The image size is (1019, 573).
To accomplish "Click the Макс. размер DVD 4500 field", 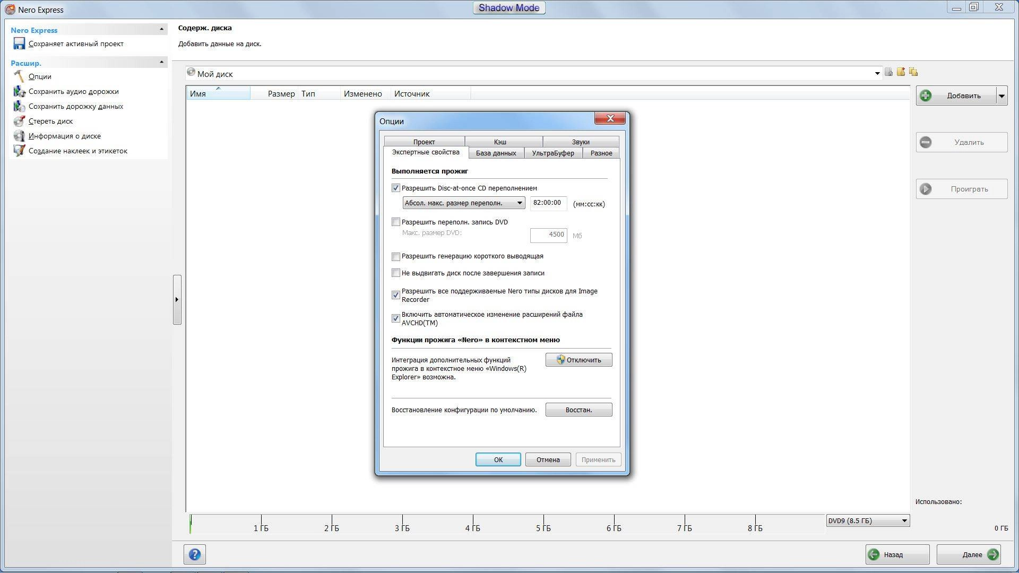I will pyautogui.click(x=548, y=235).
